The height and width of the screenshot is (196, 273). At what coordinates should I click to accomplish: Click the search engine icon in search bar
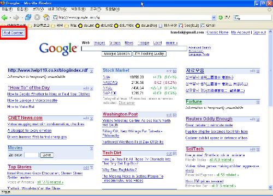click(237, 17)
